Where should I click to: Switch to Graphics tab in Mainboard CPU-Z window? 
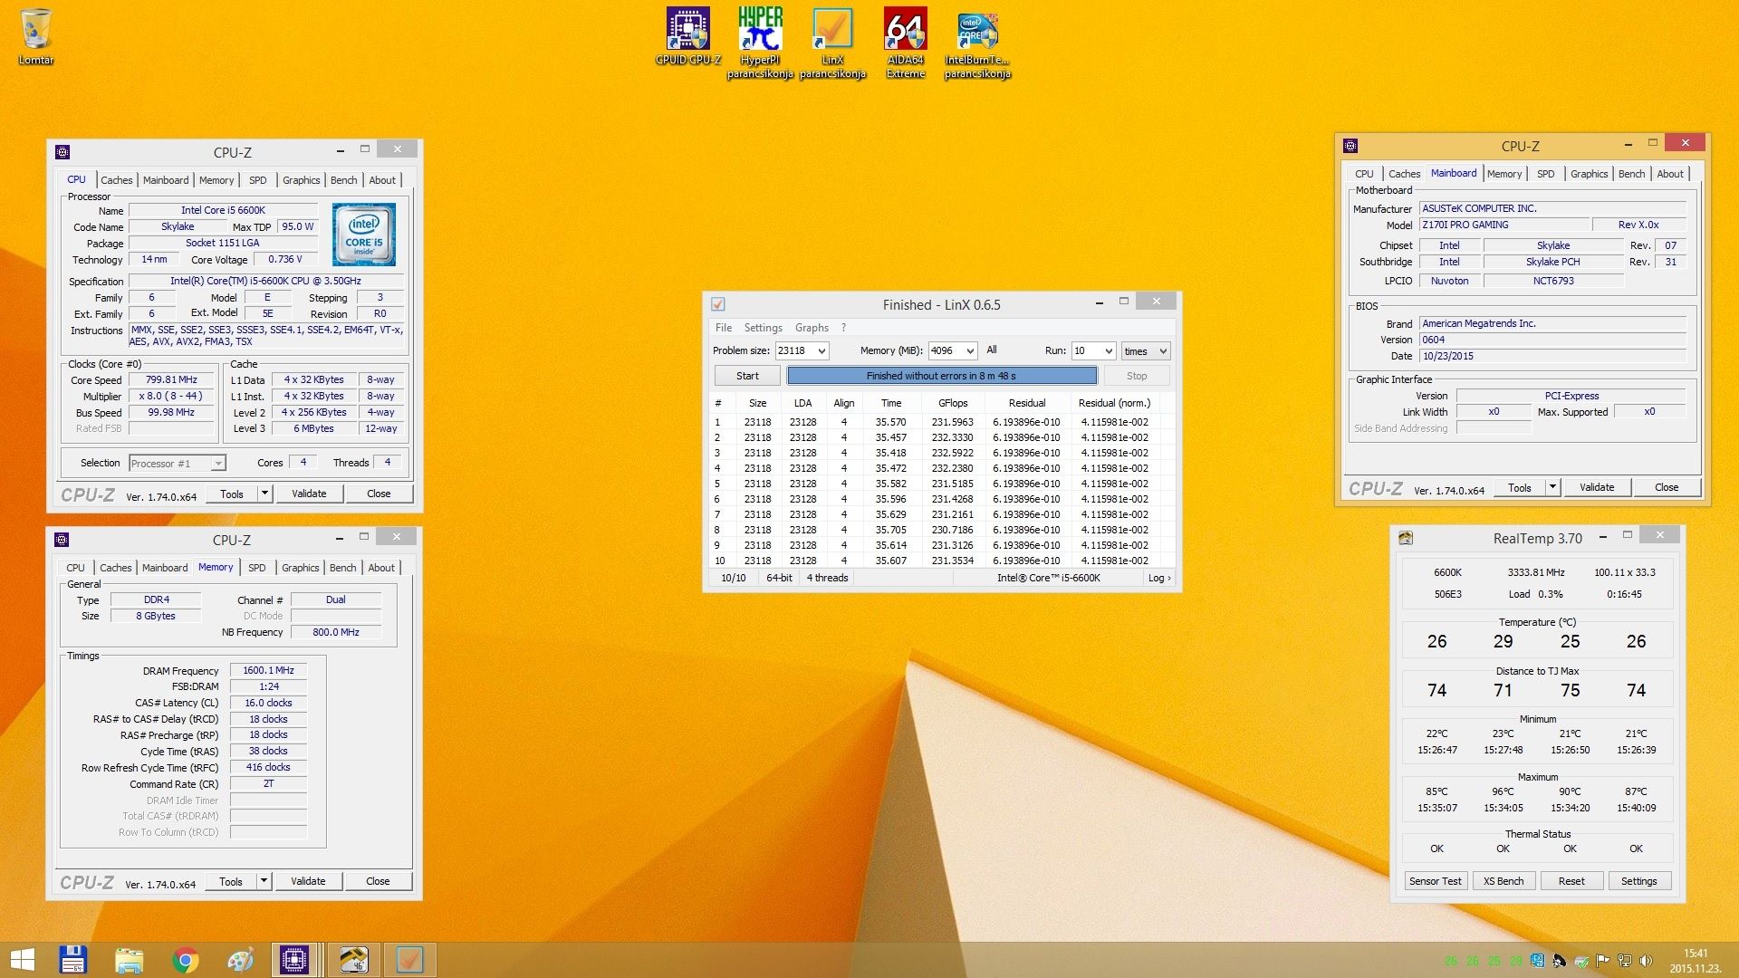tap(1589, 174)
